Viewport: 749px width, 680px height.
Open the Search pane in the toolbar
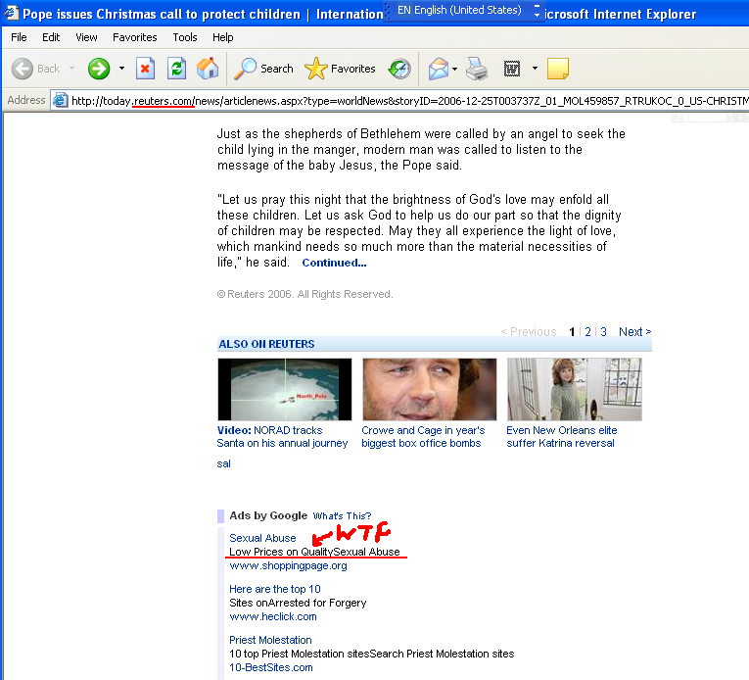[263, 69]
